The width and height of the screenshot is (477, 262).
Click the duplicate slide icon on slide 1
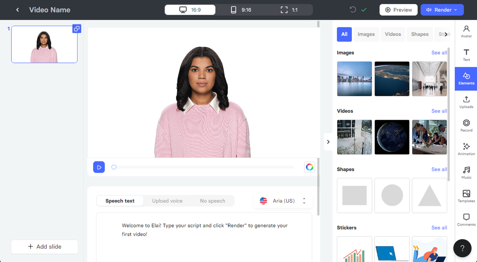coord(76,29)
